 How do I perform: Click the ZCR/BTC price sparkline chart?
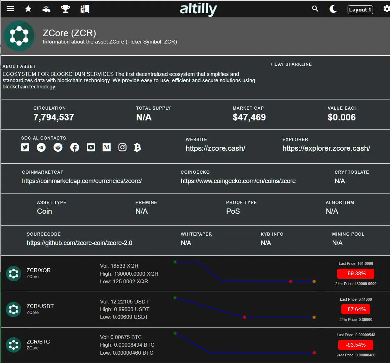coord(245,343)
